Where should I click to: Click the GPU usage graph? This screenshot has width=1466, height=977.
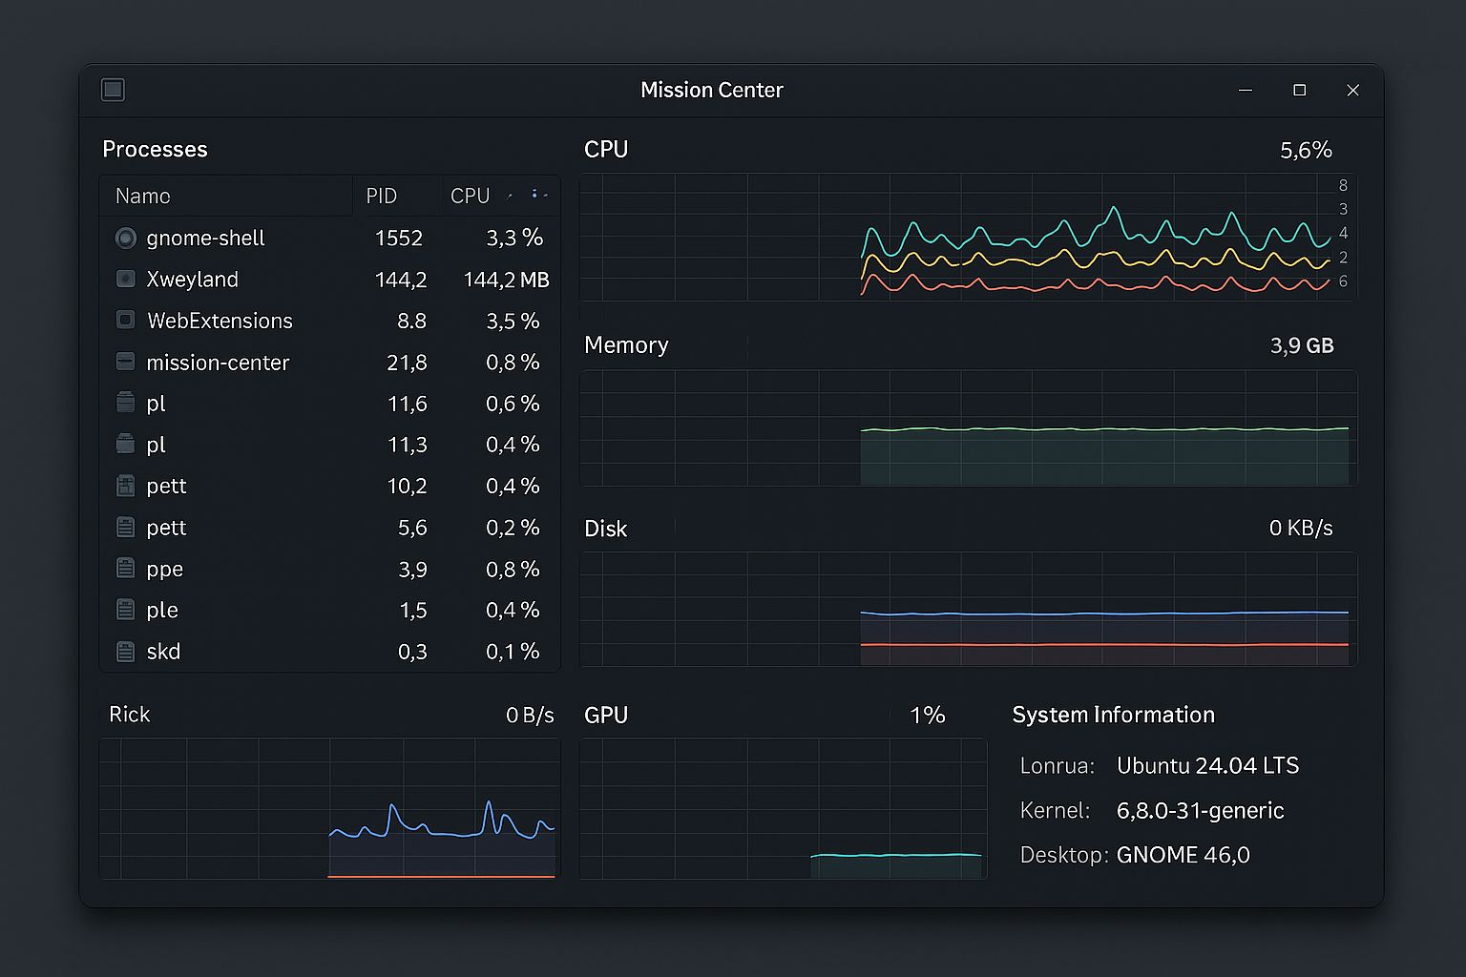click(x=783, y=808)
